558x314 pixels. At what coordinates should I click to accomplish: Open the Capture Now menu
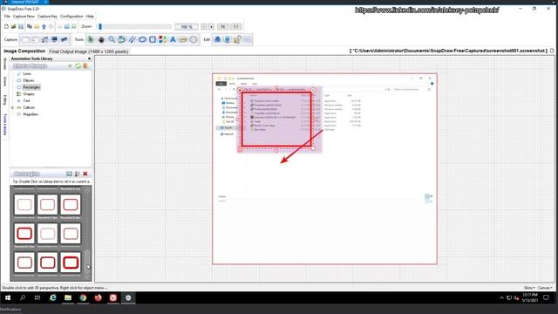click(24, 17)
